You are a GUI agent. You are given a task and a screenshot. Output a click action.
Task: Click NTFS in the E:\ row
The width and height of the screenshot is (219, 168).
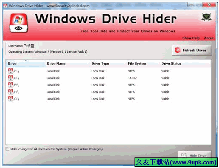(131, 85)
